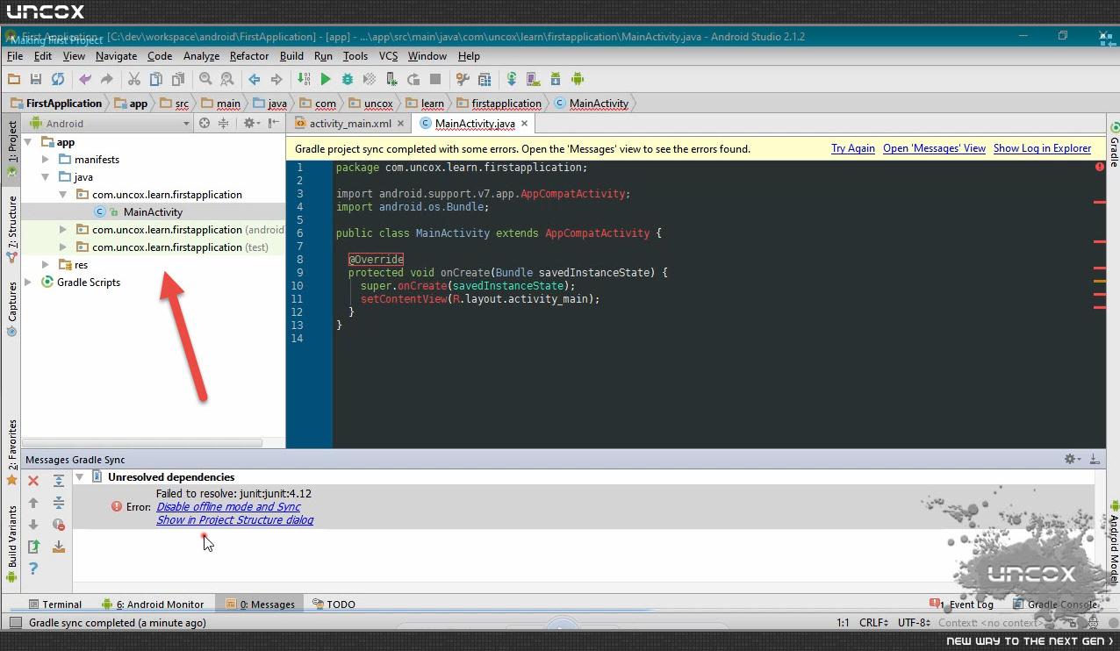This screenshot has height=651, width=1120.
Task: Open the SDK Manager icon
Action: click(556, 79)
